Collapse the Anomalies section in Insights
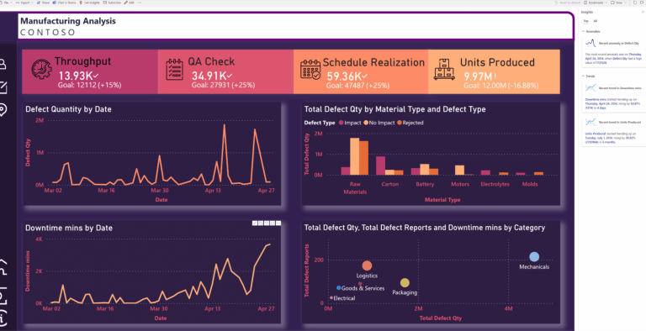This screenshot has height=331, width=646. [584, 31]
